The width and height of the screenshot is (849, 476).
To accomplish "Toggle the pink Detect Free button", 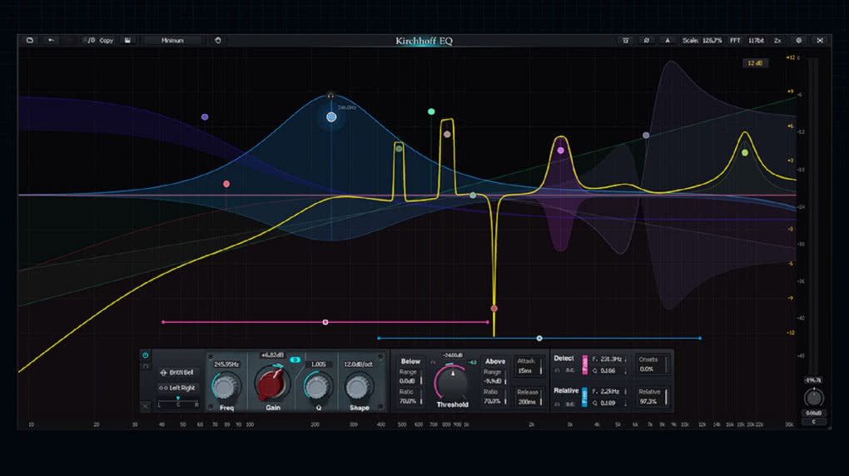I will [x=585, y=365].
